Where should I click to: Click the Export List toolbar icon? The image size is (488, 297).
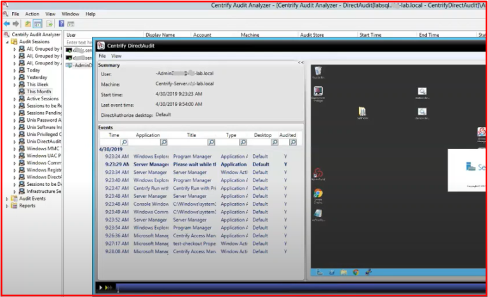[49, 23]
